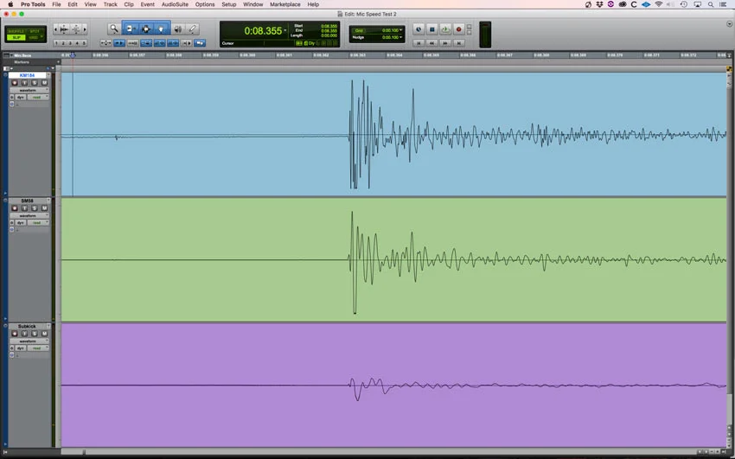Record-enable the SM58 track

[15, 208]
